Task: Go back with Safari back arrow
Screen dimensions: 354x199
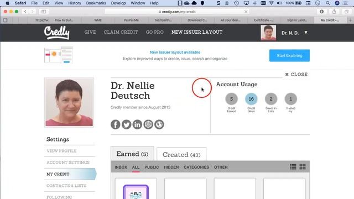Action: click(25, 12)
